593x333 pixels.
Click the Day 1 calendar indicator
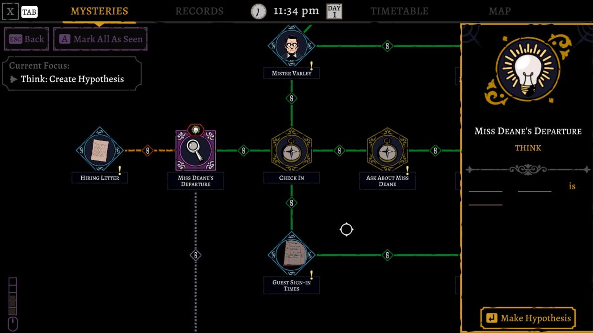point(334,11)
